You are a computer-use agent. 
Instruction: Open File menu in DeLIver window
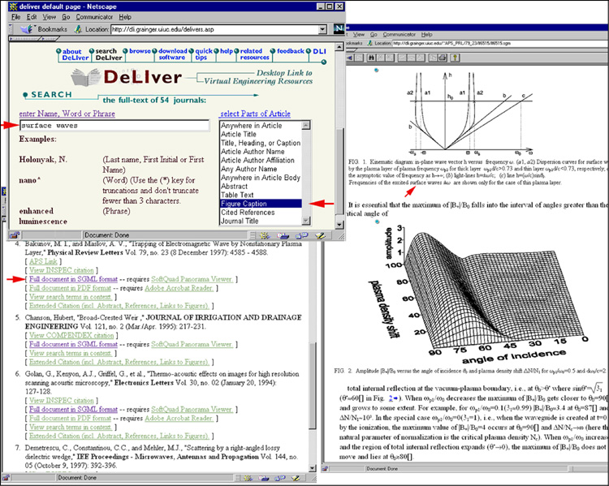(16, 17)
